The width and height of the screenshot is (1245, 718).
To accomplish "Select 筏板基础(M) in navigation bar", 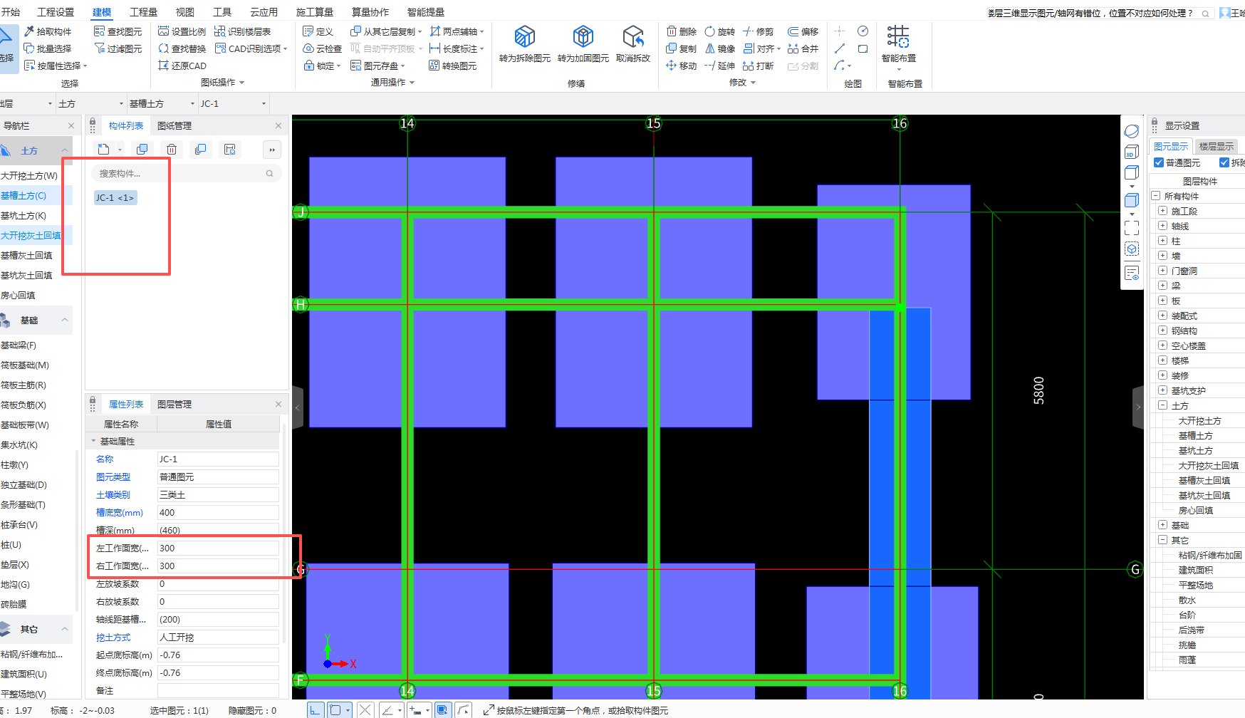I will (x=25, y=365).
